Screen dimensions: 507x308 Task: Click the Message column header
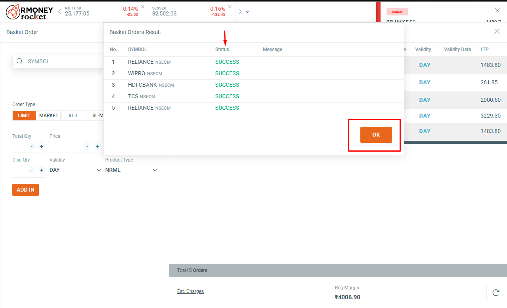[273, 49]
